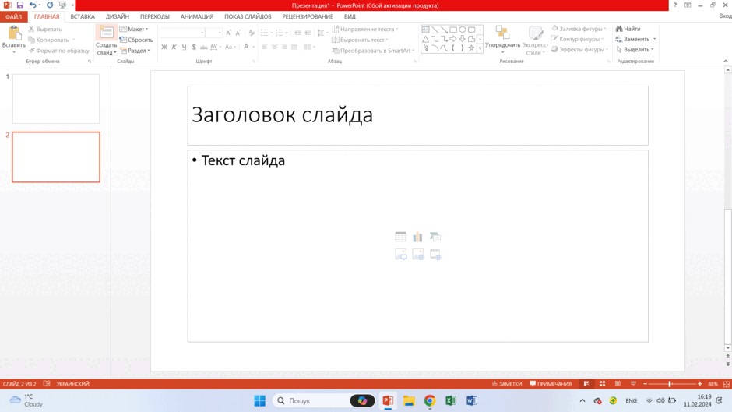Clear all formatting icon in font group

click(x=252, y=33)
